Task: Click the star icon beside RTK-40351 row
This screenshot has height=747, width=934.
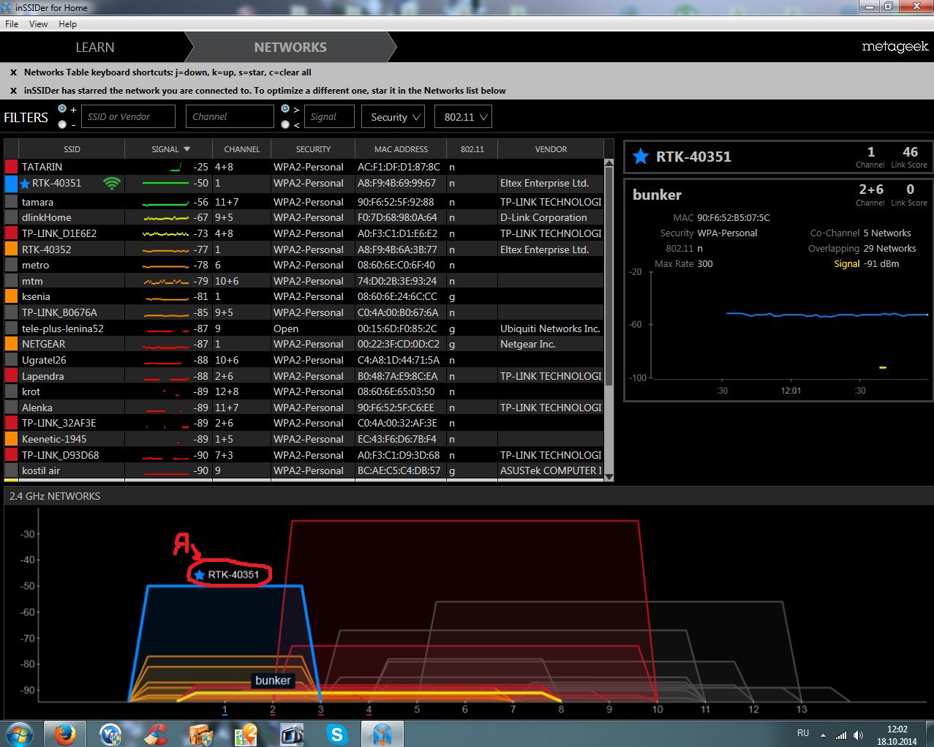Action: click(x=25, y=184)
